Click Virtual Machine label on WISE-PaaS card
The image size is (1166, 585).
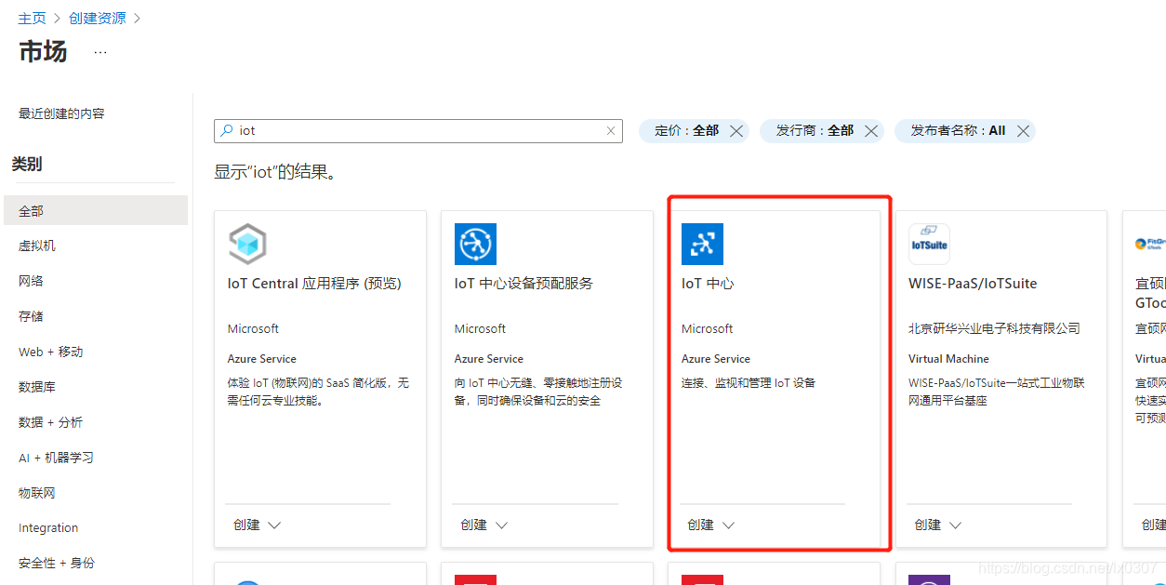click(x=948, y=359)
